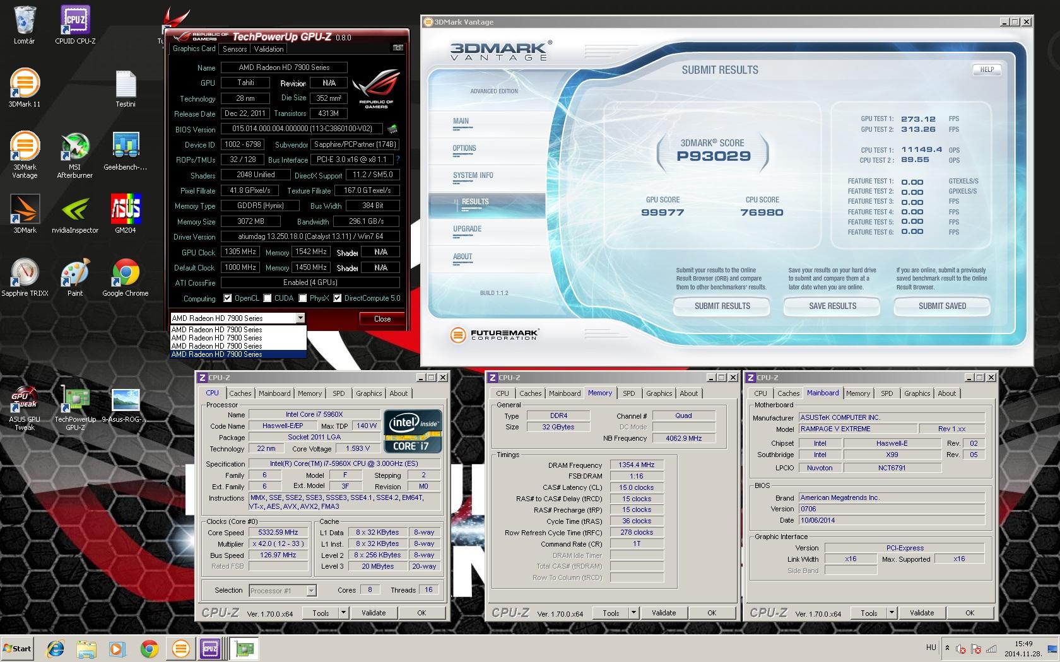Click SAVE RESULTS button

coord(832,306)
